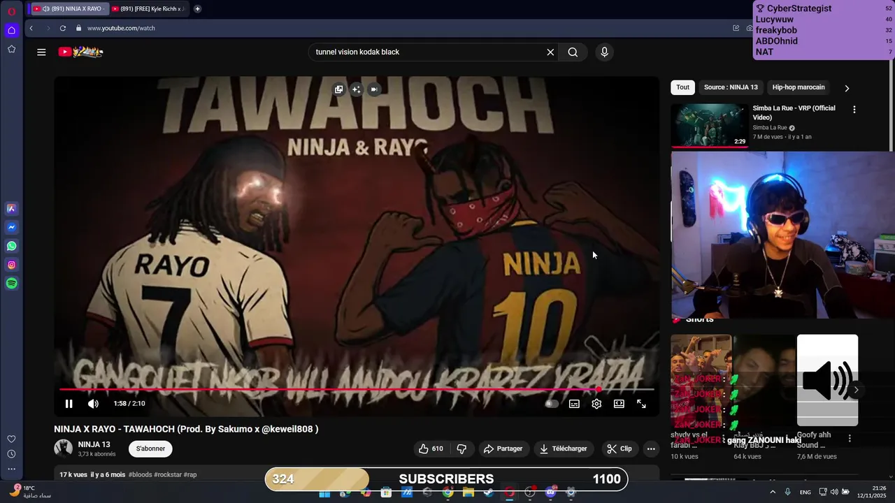Open the Goofy ahh Sound short thumbnail
Screen dimensions: 895x503
point(827,380)
